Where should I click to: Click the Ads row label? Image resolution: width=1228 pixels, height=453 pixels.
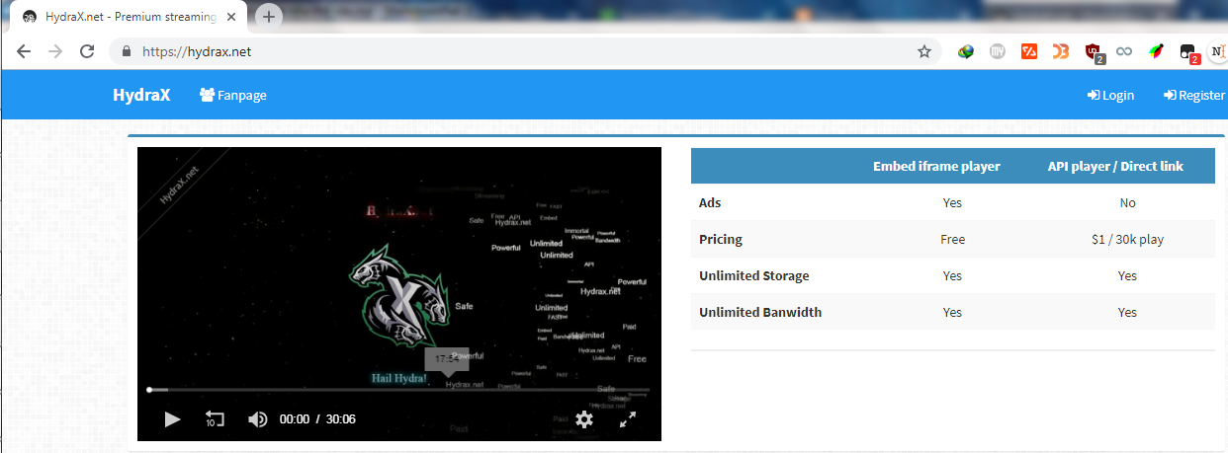pyautogui.click(x=710, y=202)
